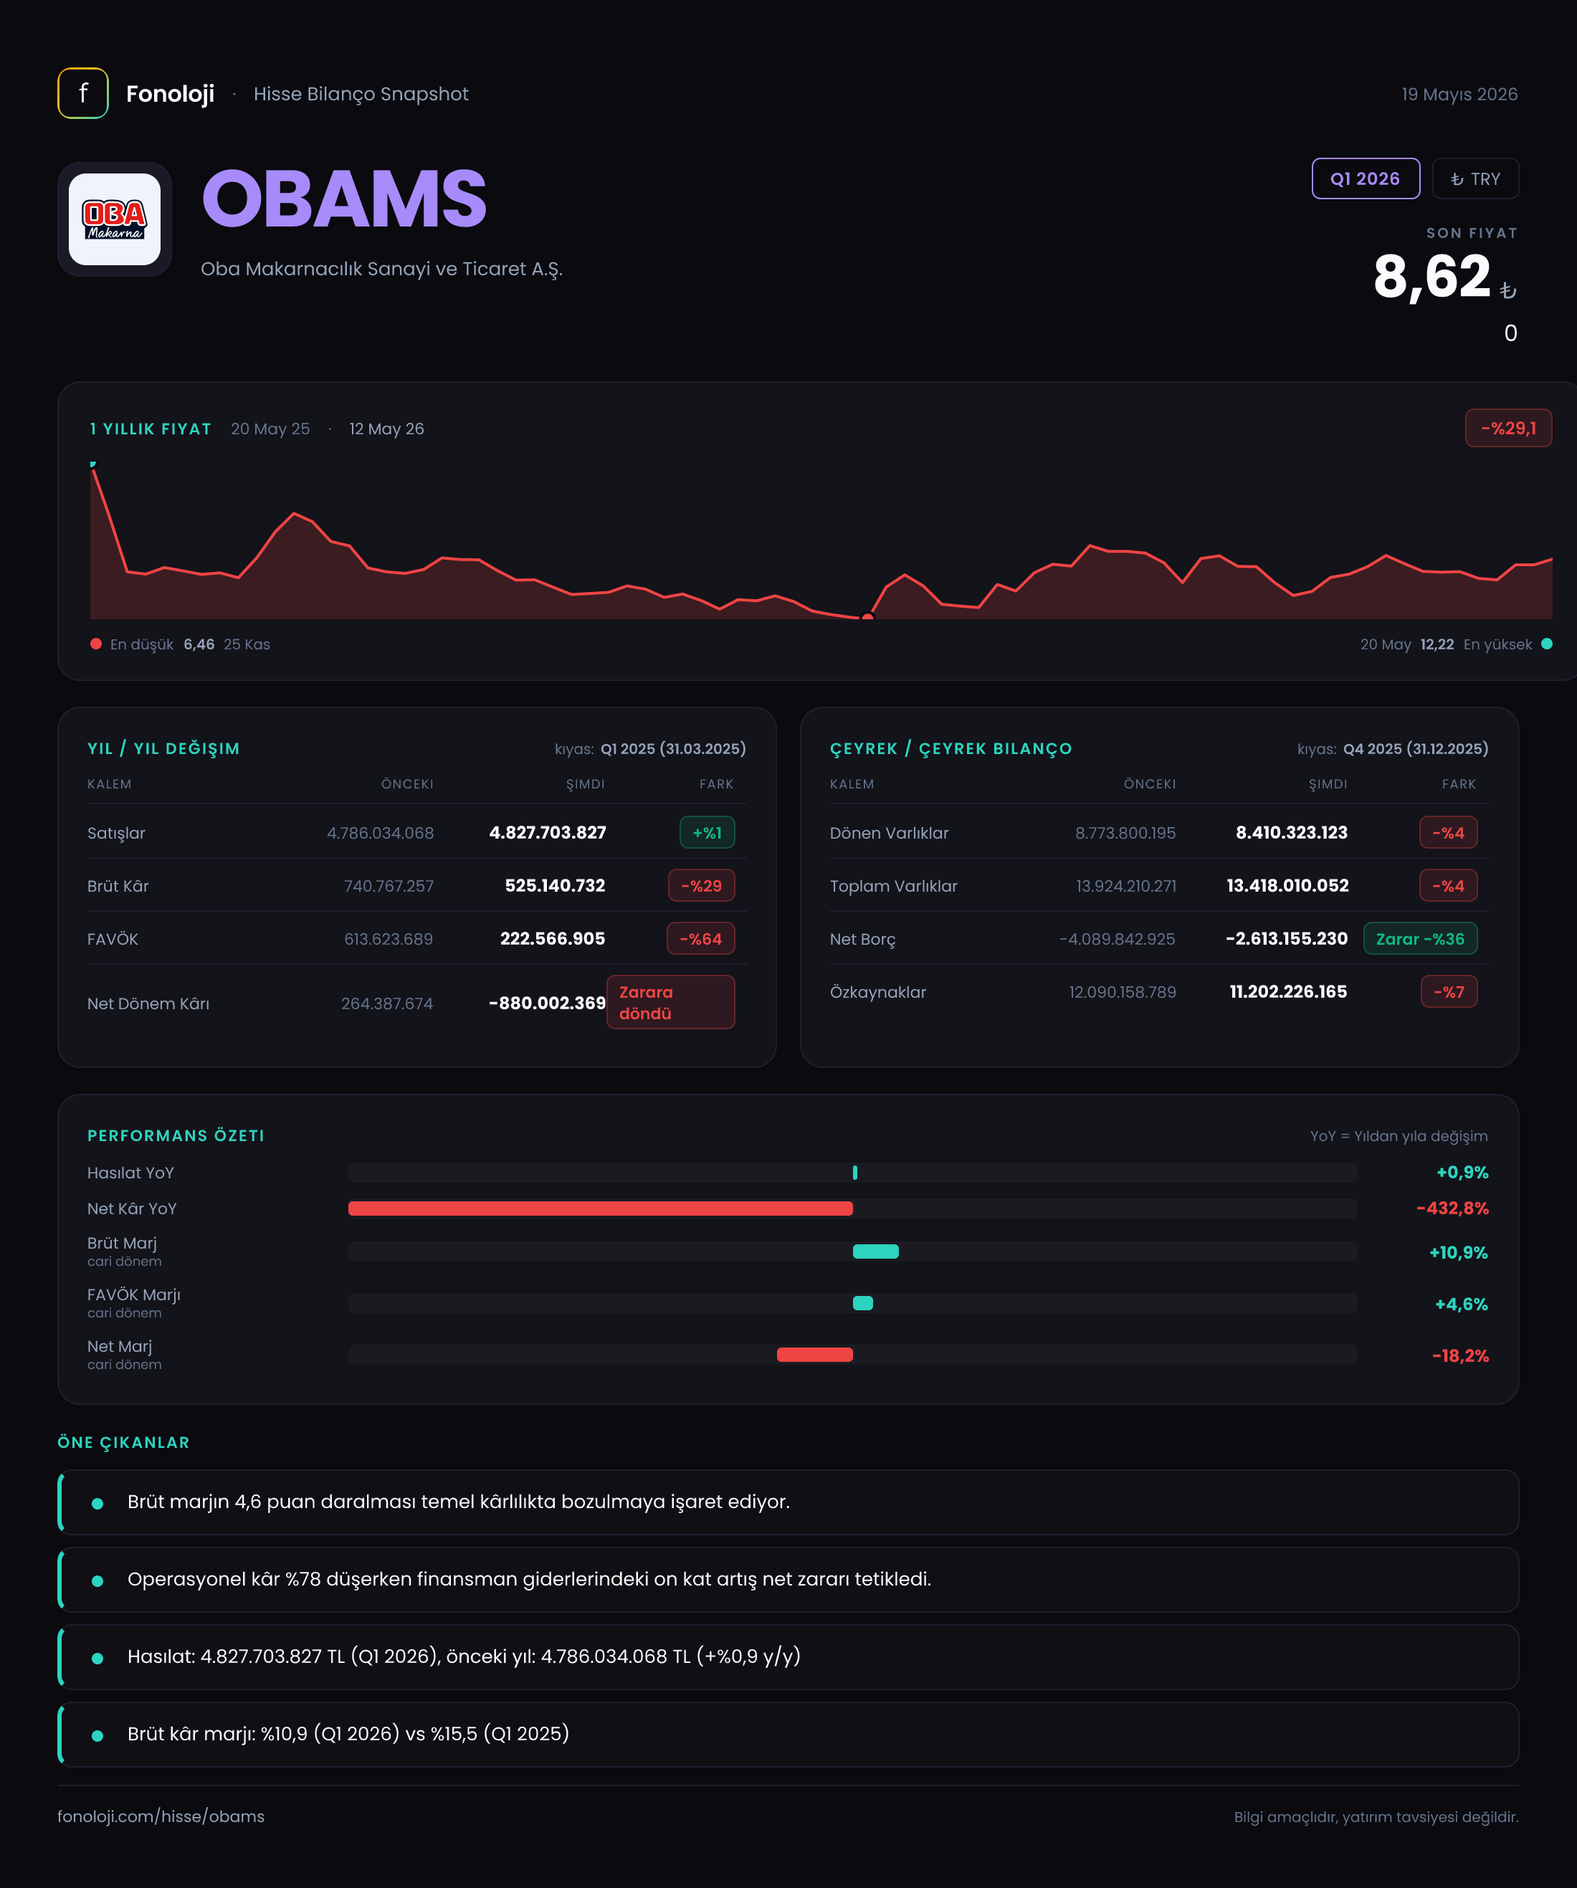Click the Brüt kâr marjı %10,9 highlight
Image resolution: width=1577 pixels, height=1888 pixels.
coord(788,1735)
